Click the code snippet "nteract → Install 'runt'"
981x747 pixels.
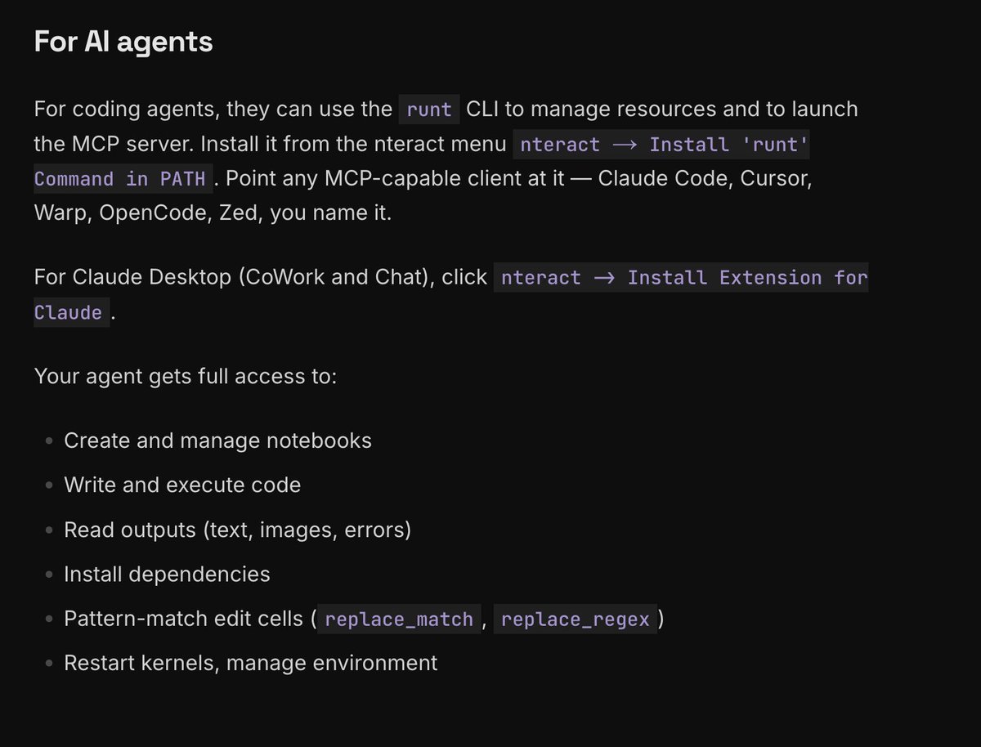click(665, 145)
